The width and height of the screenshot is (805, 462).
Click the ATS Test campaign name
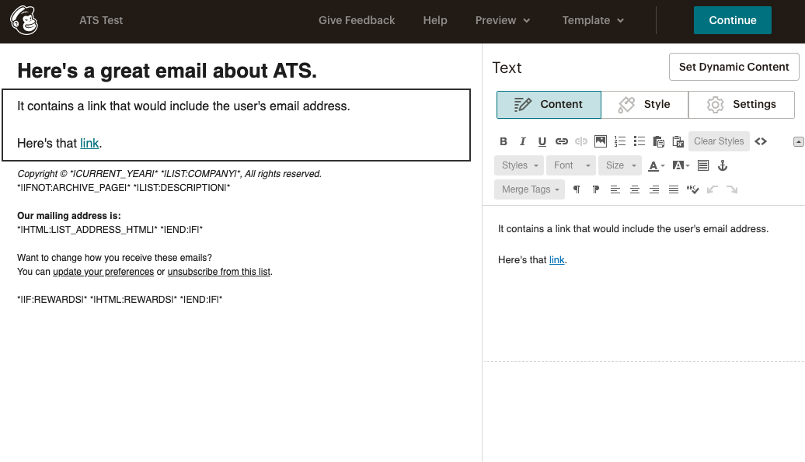point(101,20)
